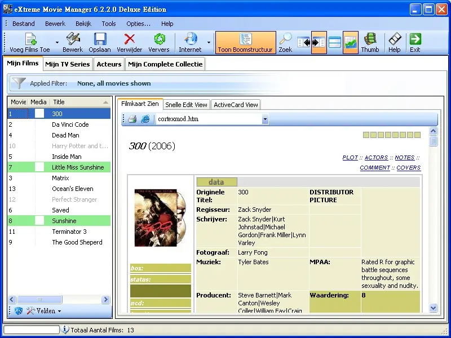Open the Help menu in menu bar

click(x=167, y=24)
